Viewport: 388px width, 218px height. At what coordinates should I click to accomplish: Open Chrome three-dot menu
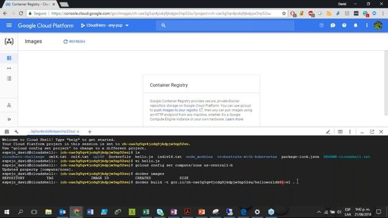pyautogui.click(x=383, y=13)
